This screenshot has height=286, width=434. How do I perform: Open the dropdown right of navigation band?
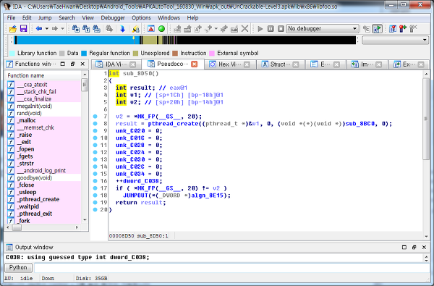[395, 40]
